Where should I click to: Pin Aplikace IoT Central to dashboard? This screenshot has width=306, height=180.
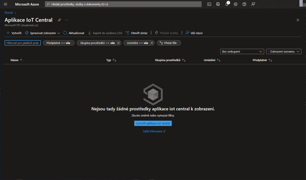pos(59,20)
